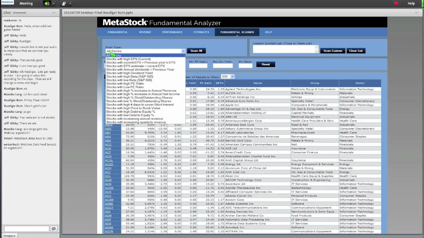Click the Clear List button
The width and height of the screenshot is (424, 238).
pos(356,51)
